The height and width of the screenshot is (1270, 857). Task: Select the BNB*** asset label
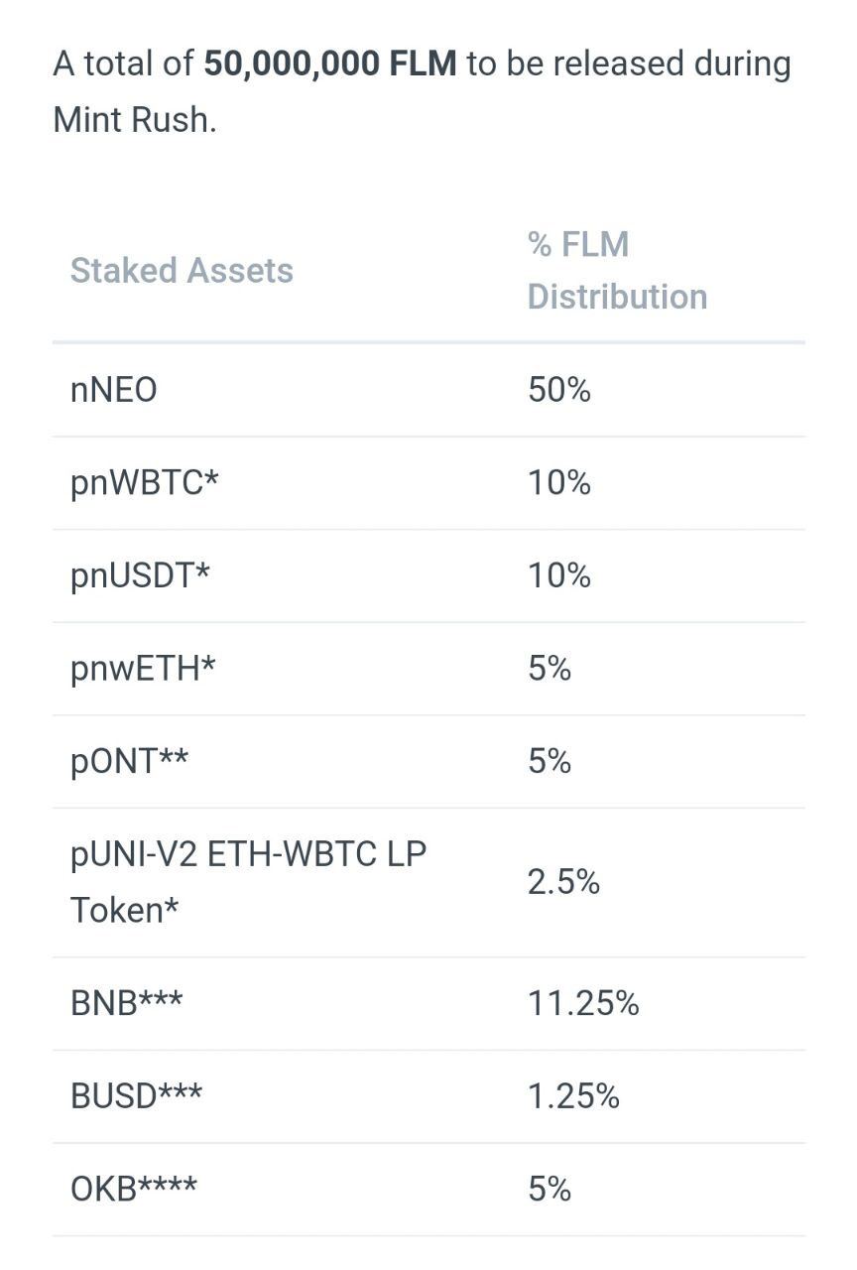pos(126,1004)
